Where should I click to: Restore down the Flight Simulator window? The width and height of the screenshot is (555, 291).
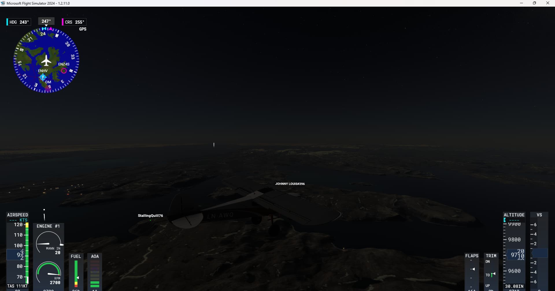(534, 3)
